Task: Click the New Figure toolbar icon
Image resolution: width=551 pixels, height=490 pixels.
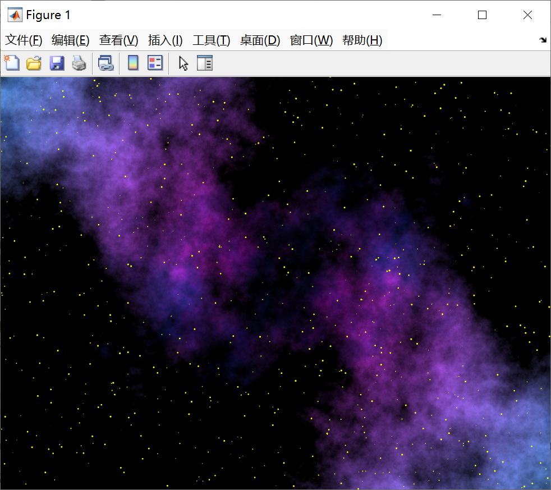Action: click(12, 63)
